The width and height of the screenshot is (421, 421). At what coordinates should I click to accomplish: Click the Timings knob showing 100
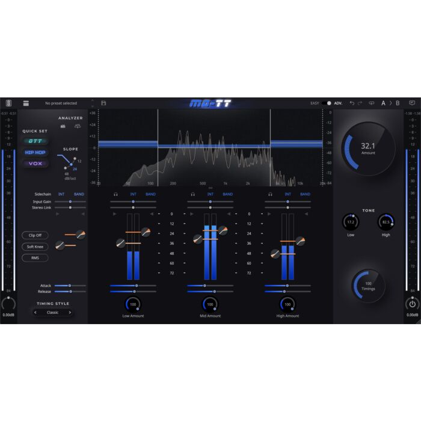(368, 286)
